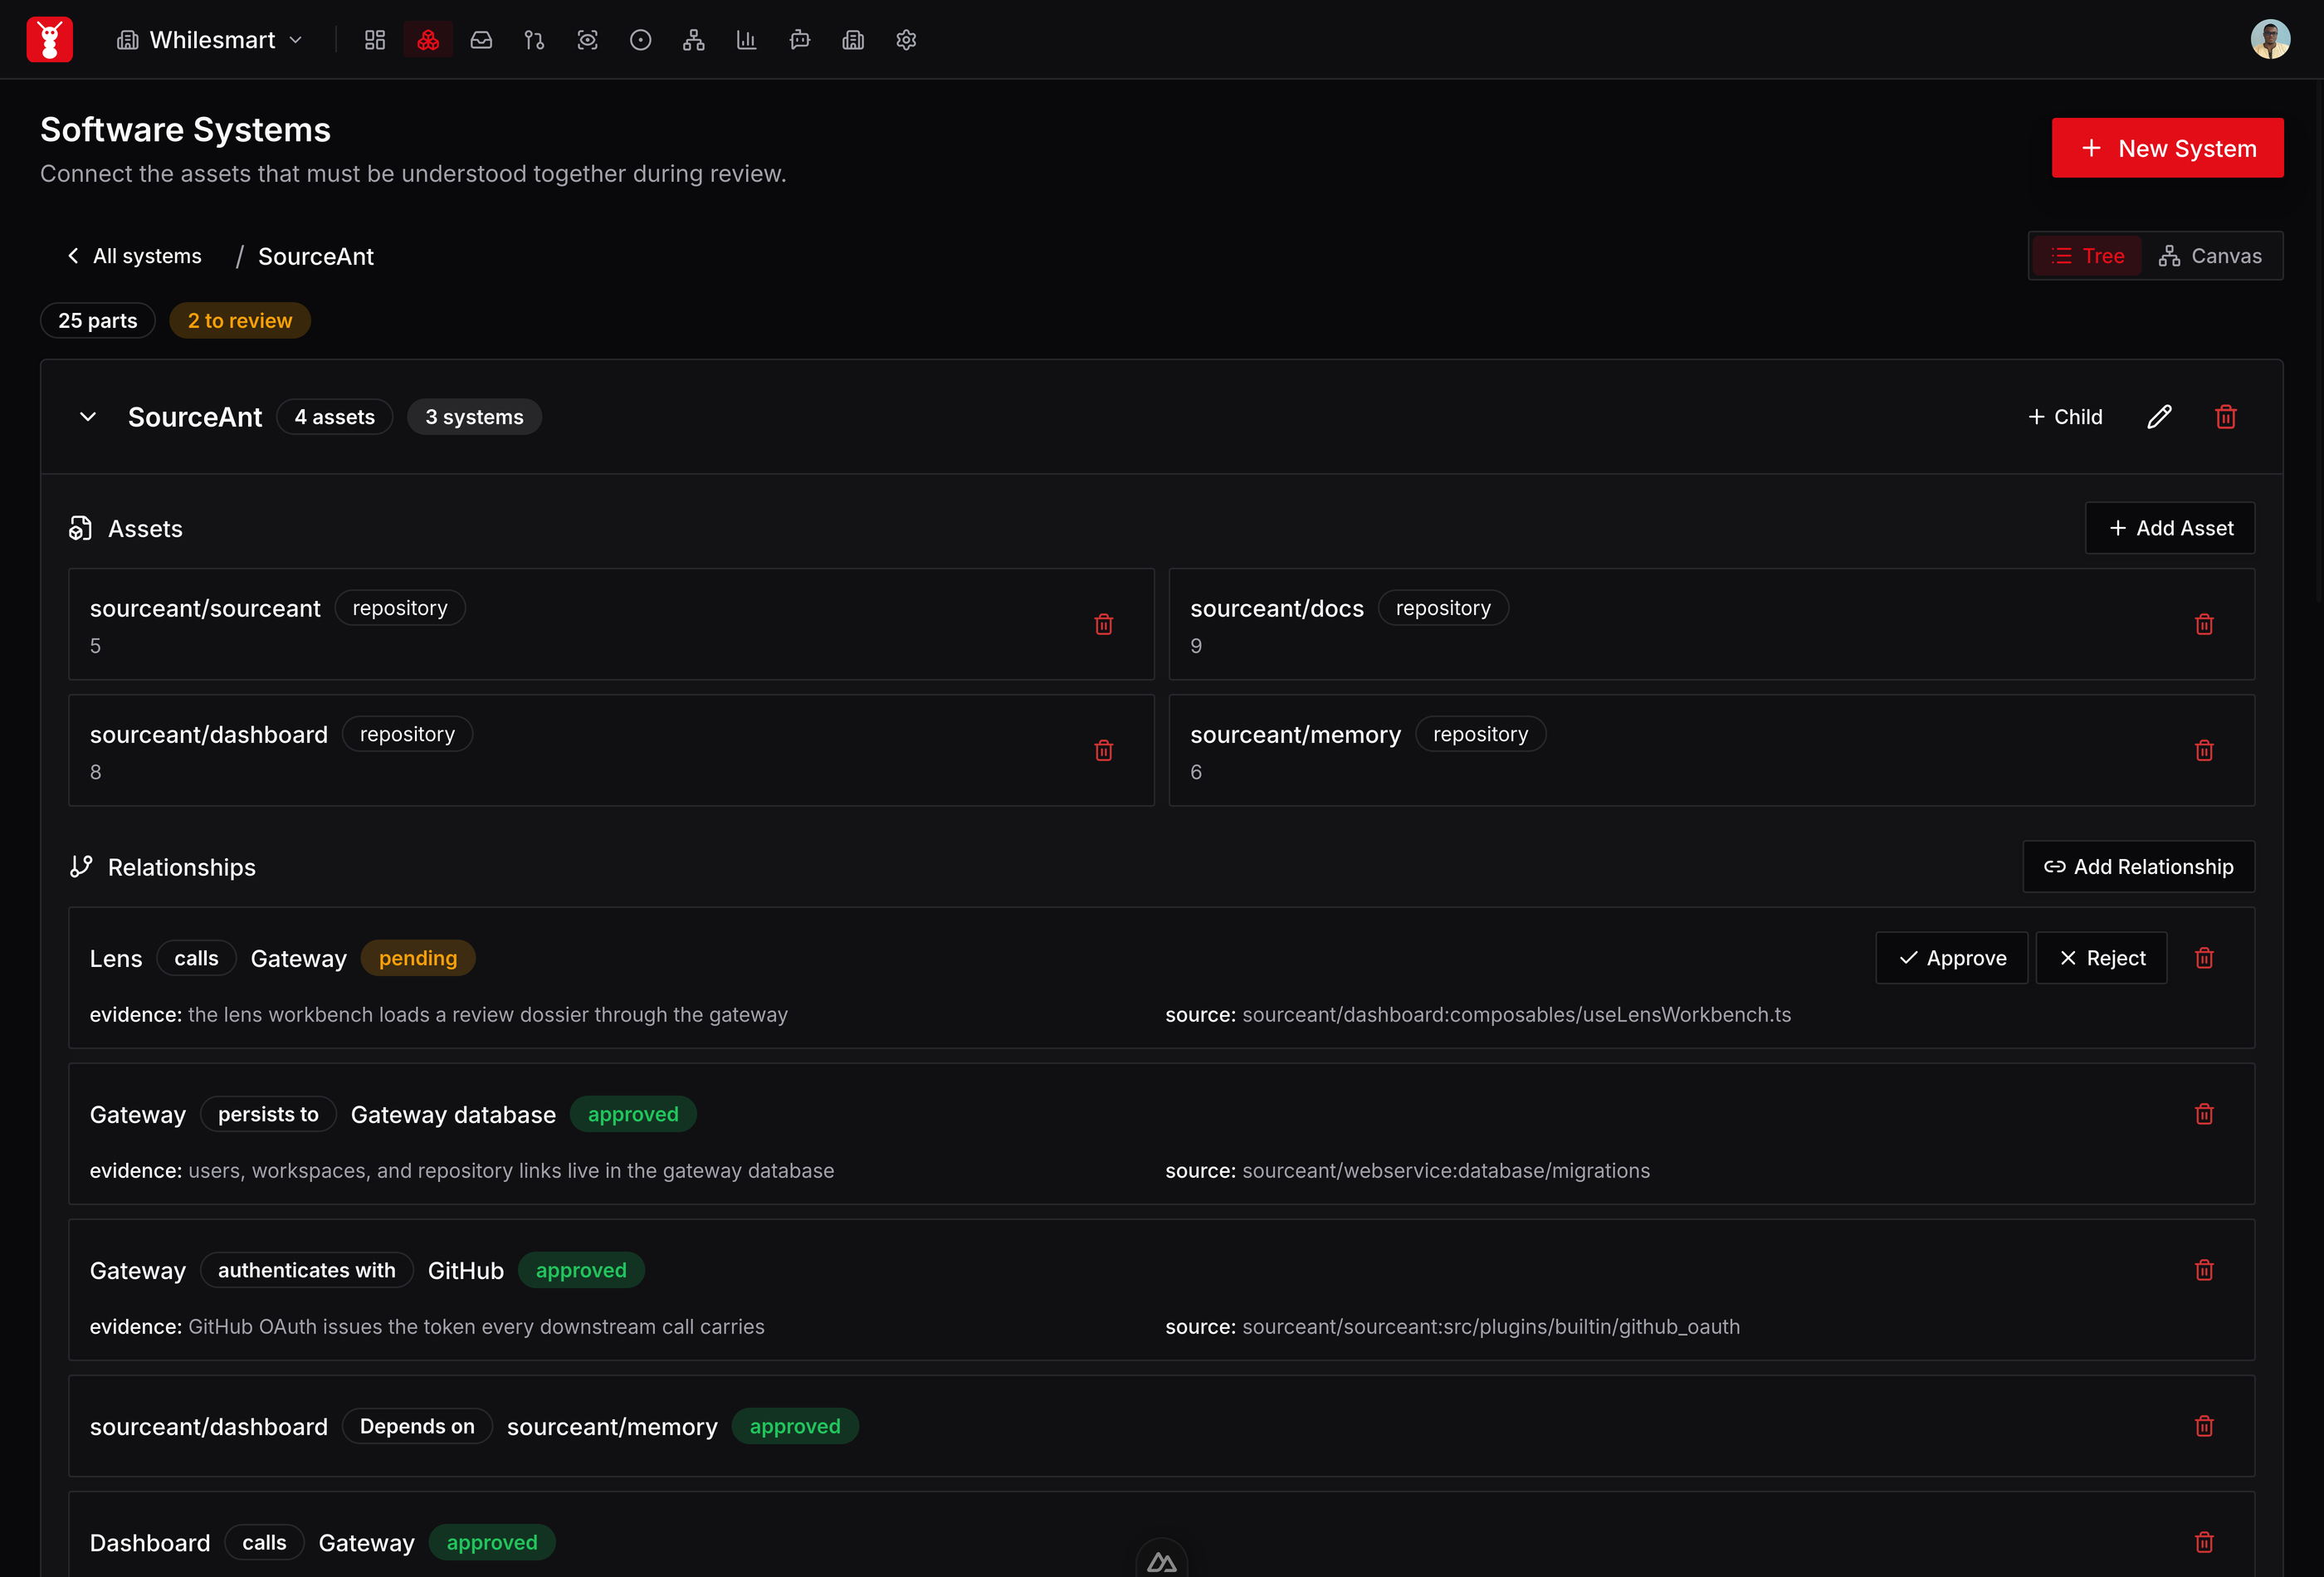The image size is (2324, 1577).
Task: Click the New System button
Action: tap(2167, 148)
